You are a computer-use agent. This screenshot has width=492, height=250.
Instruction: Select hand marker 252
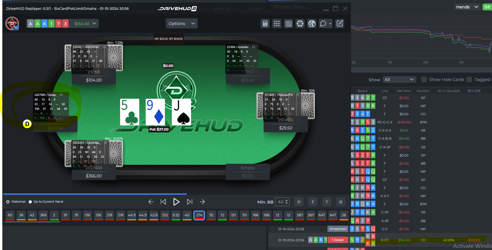[165, 215]
